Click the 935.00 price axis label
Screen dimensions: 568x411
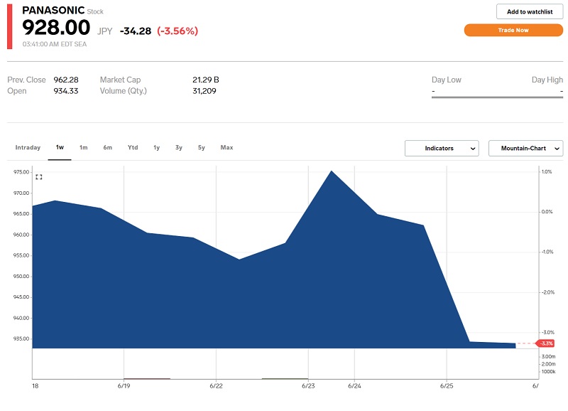[x=21, y=338]
